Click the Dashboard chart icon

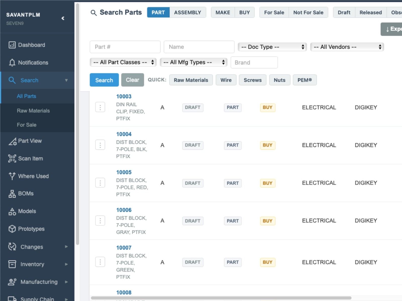point(12,45)
